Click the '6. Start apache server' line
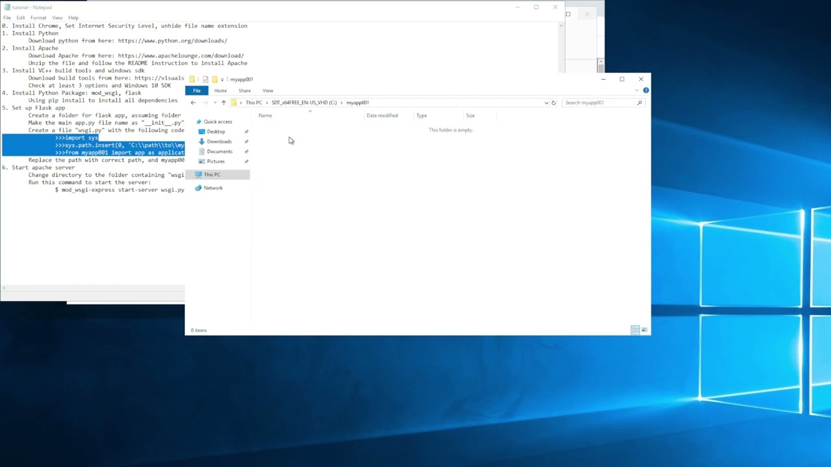The height and width of the screenshot is (467, 831). (38, 167)
